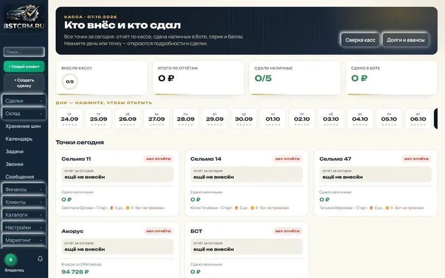Screen dimensions: 445x278
Task: Open the Сдано в боте card
Action: point(392,78)
